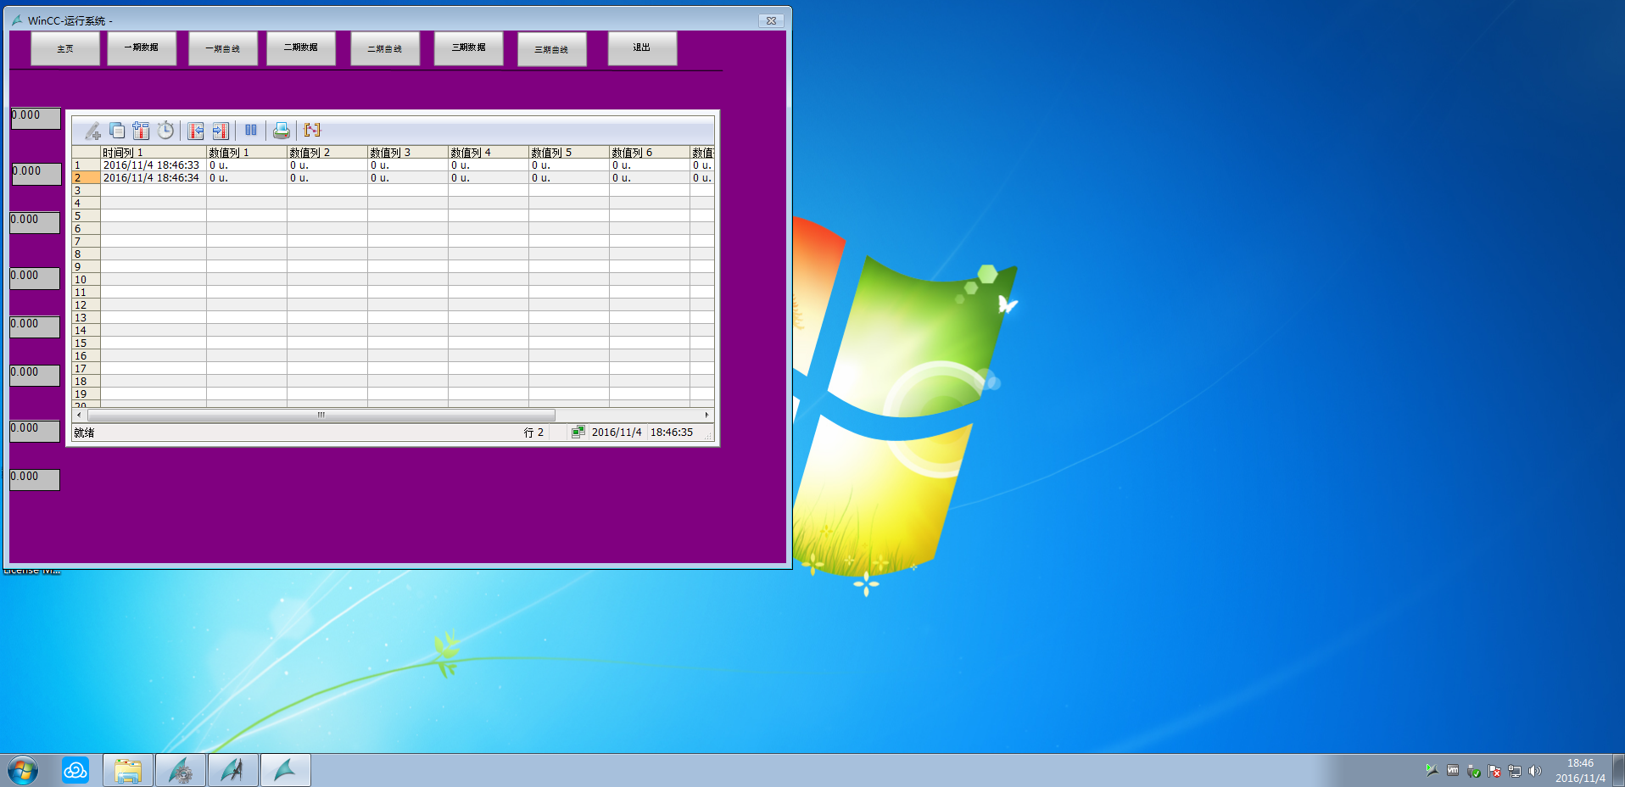Image resolution: width=1625 pixels, height=787 pixels.
Task: Open the statistics range selection icon
Action: [x=312, y=131]
